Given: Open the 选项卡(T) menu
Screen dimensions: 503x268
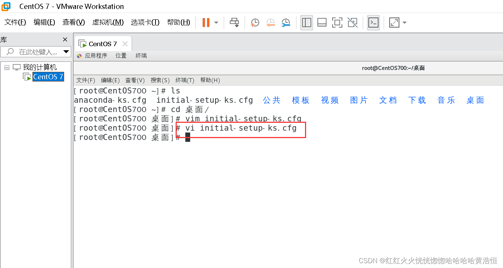Looking at the screenshot, I should (x=145, y=22).
